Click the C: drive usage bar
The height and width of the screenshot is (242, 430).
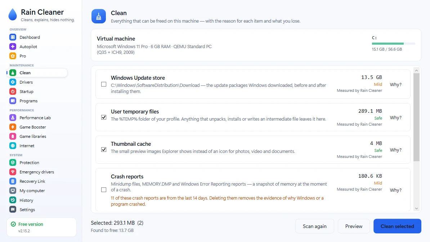393,43
